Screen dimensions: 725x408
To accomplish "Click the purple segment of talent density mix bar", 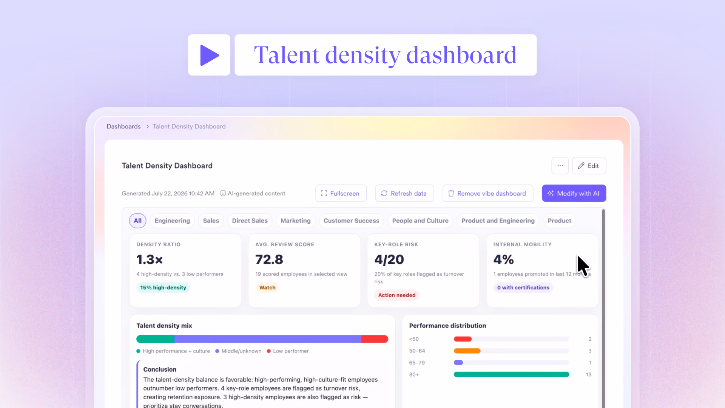I will (x=268, y=339).
